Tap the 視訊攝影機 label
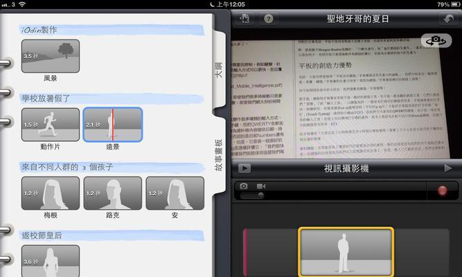The image size is (462, 277). (x=346, y=168)
